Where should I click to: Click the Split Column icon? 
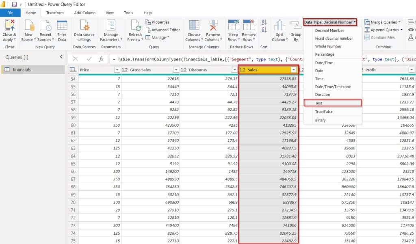(279, 26)
